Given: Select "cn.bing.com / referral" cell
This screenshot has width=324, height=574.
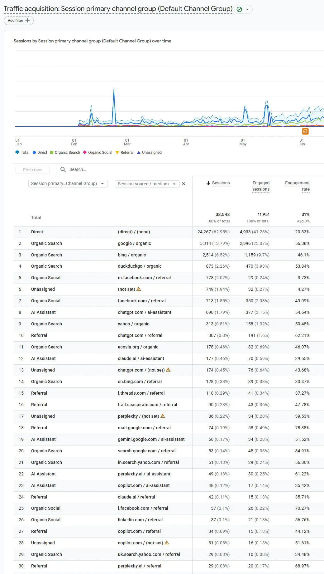Looking at the screenshot, I should (140, 382).
